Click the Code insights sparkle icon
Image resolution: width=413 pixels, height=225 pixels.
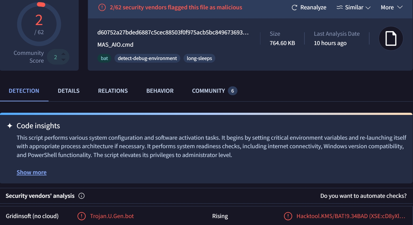pos(10,126)
